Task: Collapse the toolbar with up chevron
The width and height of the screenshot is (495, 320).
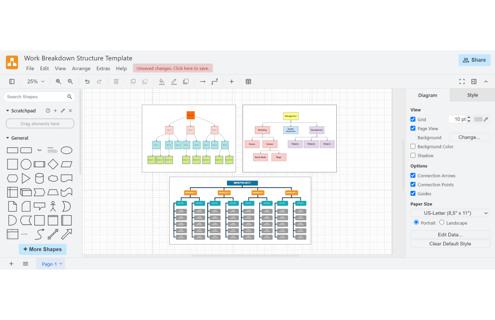Action: coord(486,82)
